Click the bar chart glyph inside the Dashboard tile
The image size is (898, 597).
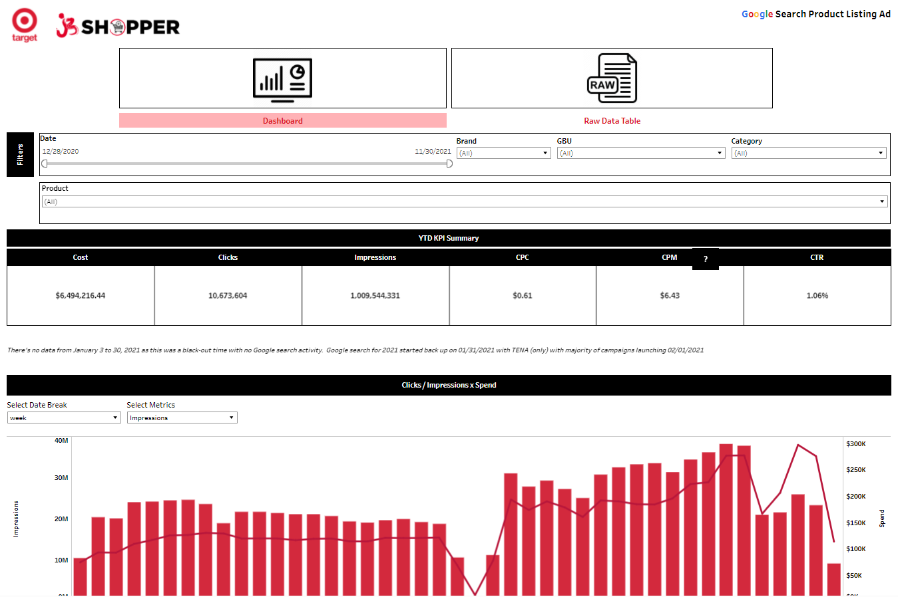[272, 80]
